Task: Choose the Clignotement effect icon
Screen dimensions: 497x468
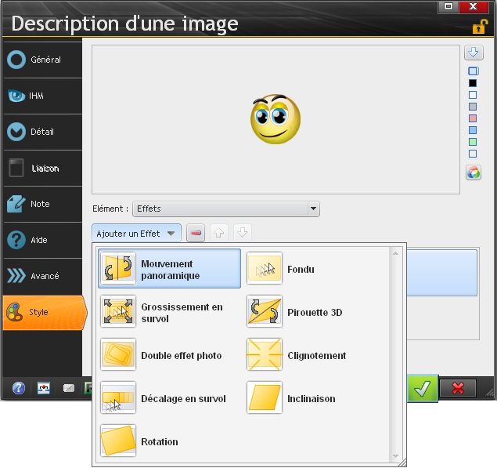Action: (265, 355)
